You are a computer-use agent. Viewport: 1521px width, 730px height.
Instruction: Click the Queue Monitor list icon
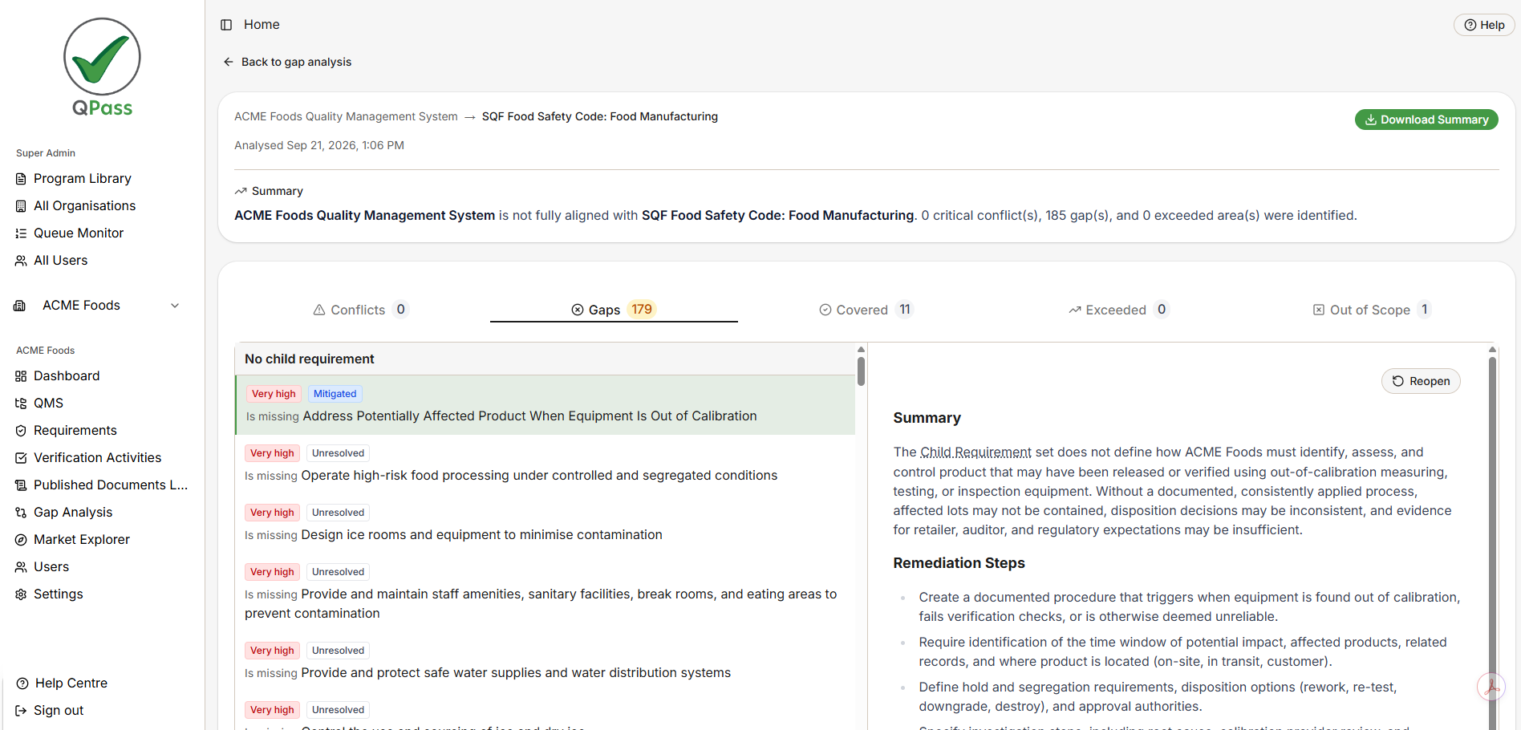point(21,233)
